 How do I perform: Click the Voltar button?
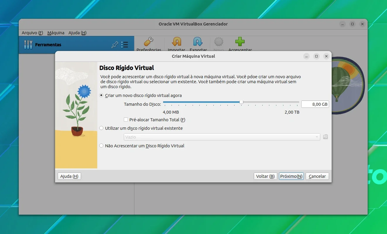(265, 176)
